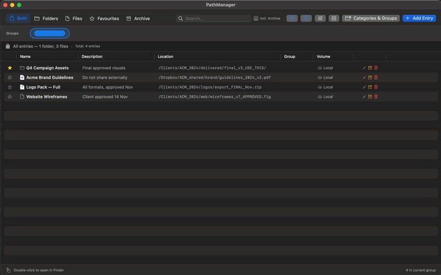Select the Both view tab
Screen dimensions: 441x275
click(18, 19)
